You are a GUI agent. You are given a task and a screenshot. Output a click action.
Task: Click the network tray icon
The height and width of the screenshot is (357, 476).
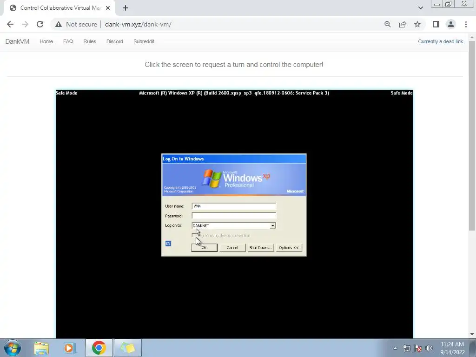point(406,348)
